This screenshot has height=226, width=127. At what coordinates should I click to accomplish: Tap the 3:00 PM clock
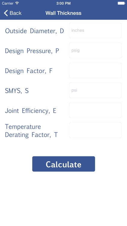coord(63,3)
